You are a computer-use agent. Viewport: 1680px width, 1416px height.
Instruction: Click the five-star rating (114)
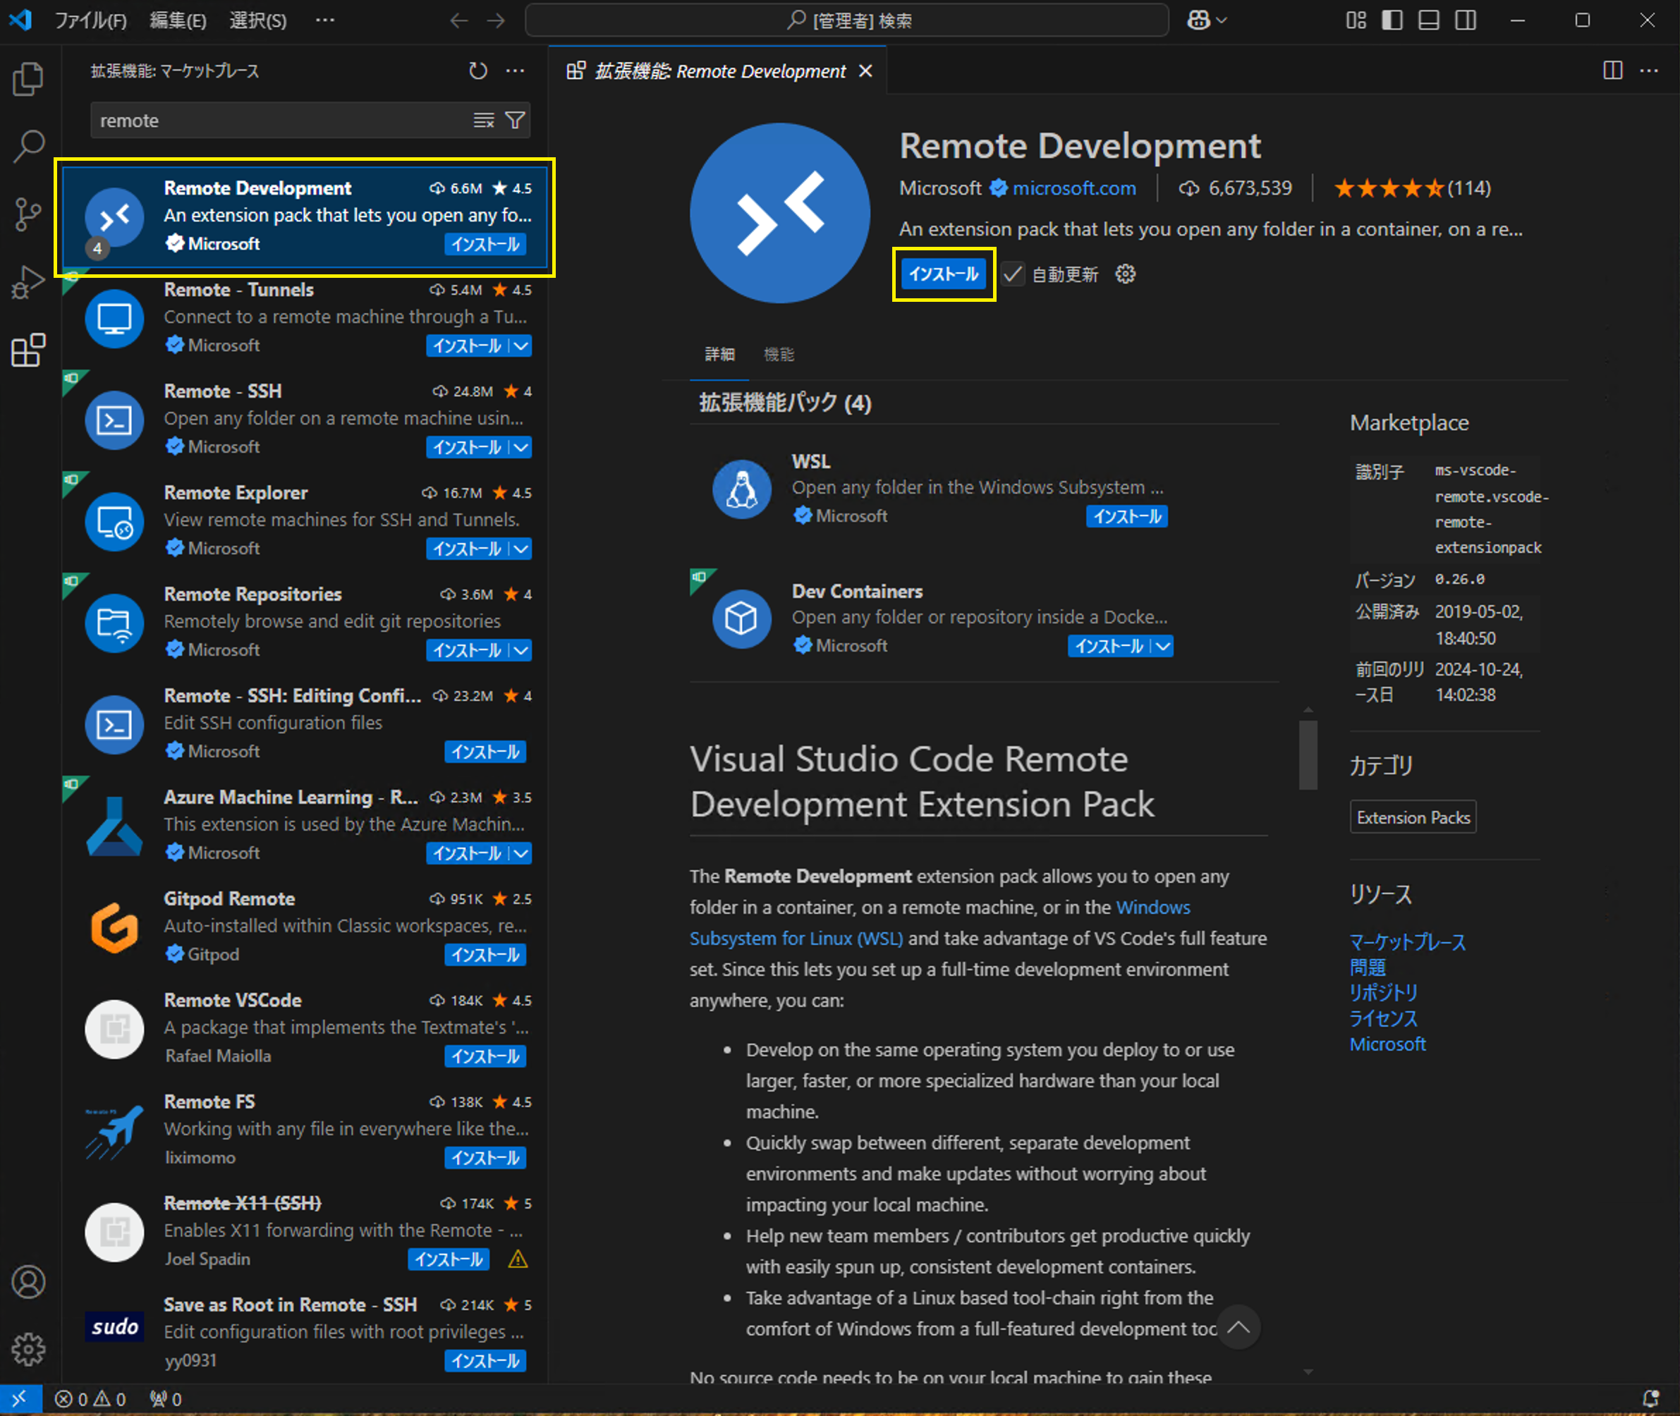[x=1412, y=188]
